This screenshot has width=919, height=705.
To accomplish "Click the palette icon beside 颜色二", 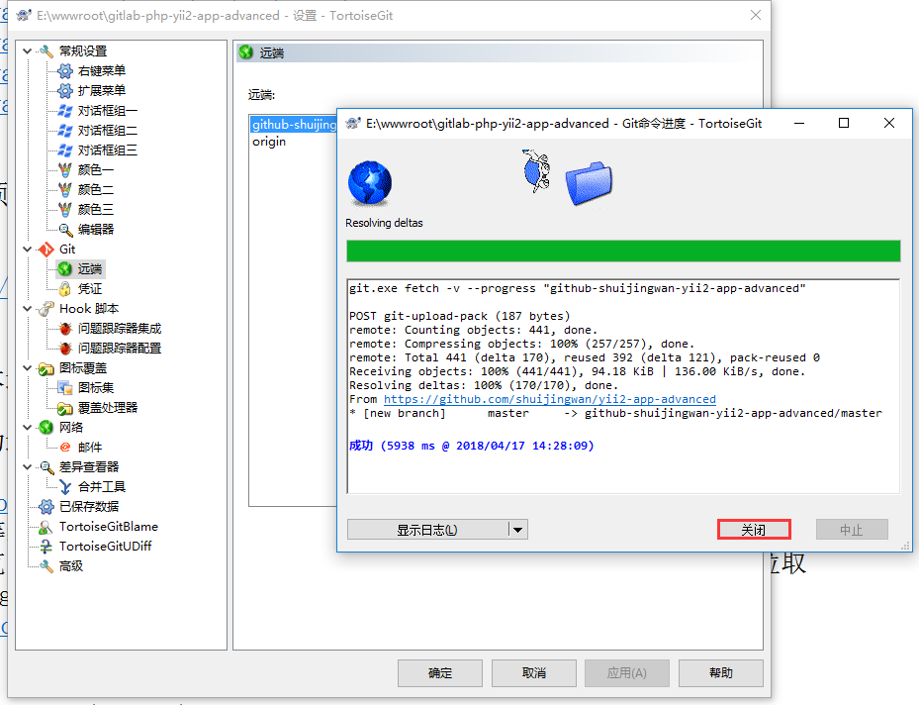I will point(65,190).
